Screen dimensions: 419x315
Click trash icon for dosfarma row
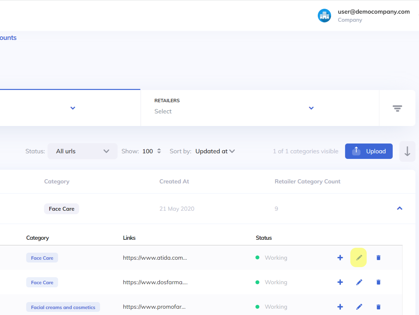pyautogui.click(x=378, y=282)
